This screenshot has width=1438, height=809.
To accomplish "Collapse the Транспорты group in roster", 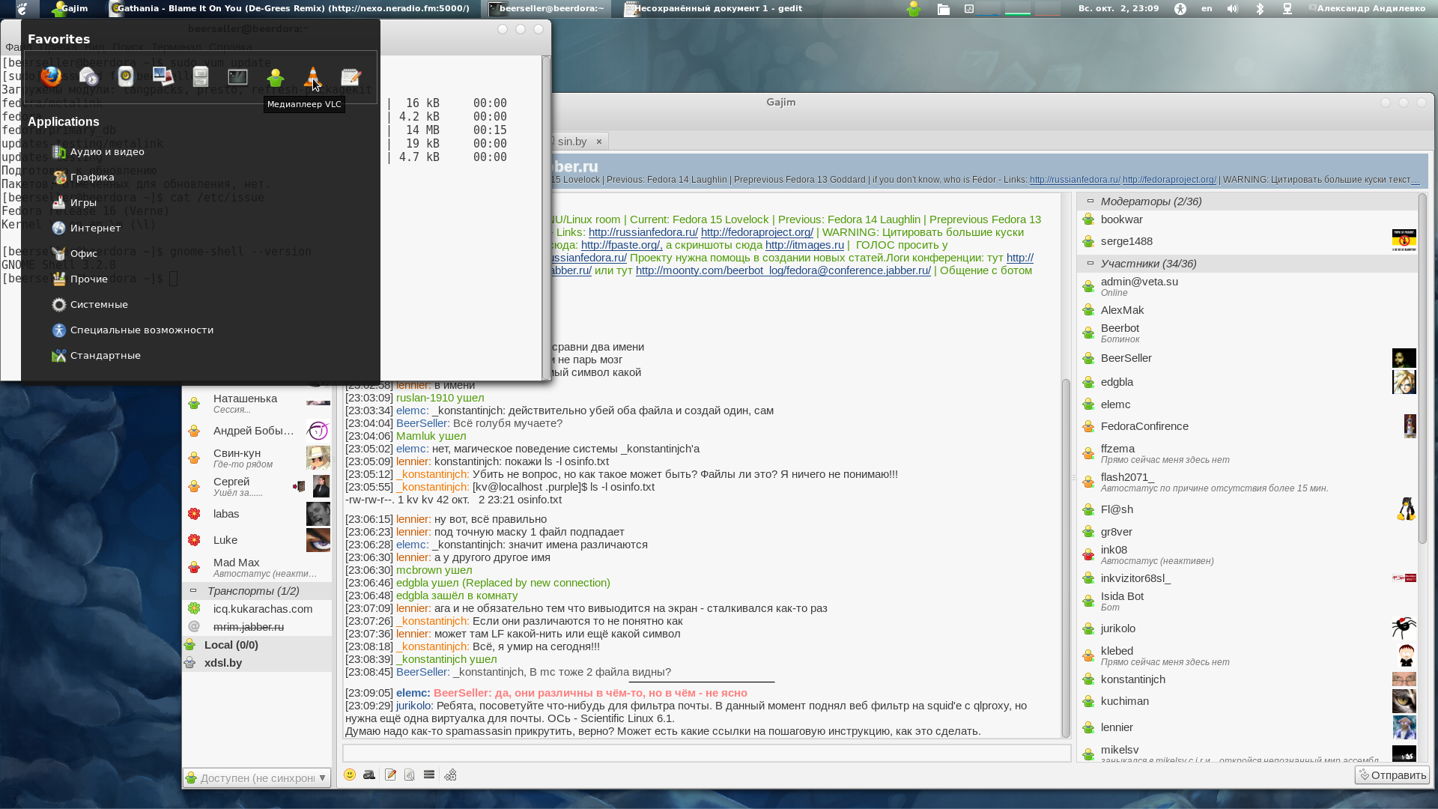I will click(x=193, y=590).
